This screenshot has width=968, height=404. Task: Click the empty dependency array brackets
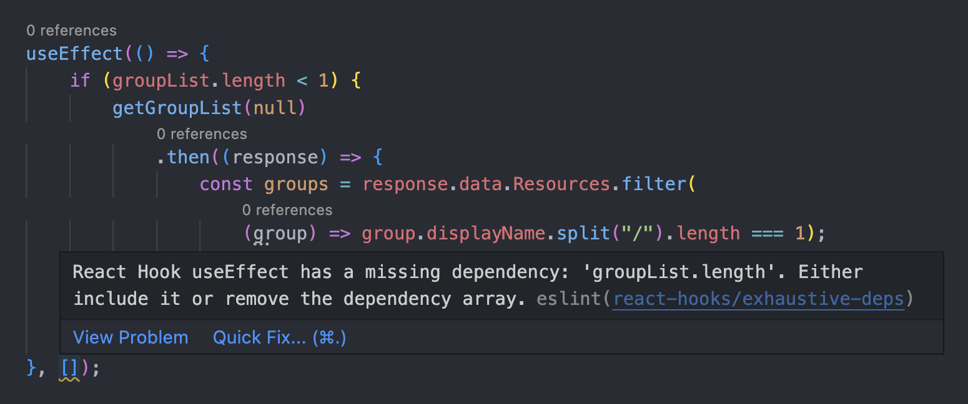69,367
